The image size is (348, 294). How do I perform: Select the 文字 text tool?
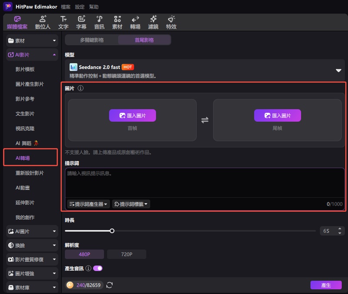[x=63, y=23]
